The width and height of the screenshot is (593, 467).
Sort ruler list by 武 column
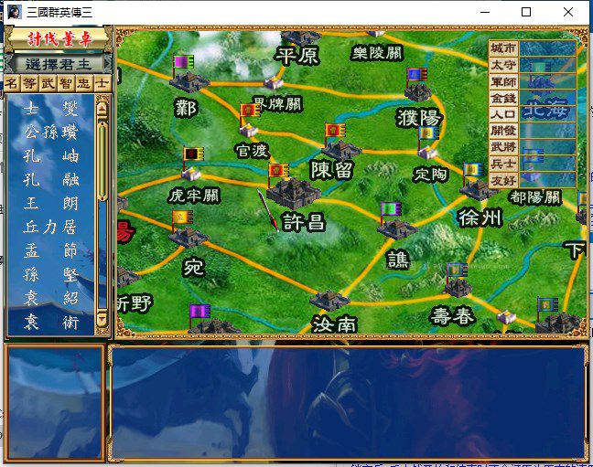[x=48, y=83]
